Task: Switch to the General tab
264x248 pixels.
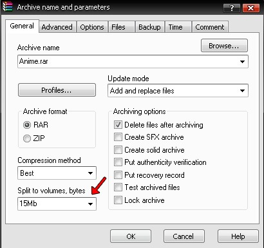Action: click(x=22, y=26)
